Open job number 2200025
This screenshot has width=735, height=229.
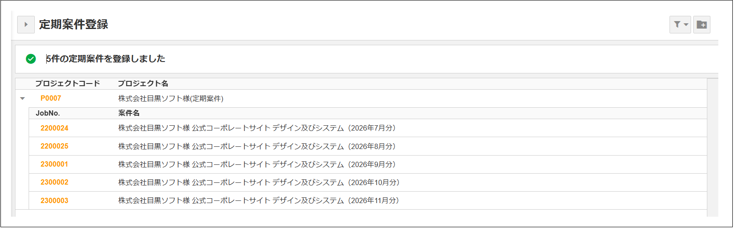(54, 146)
